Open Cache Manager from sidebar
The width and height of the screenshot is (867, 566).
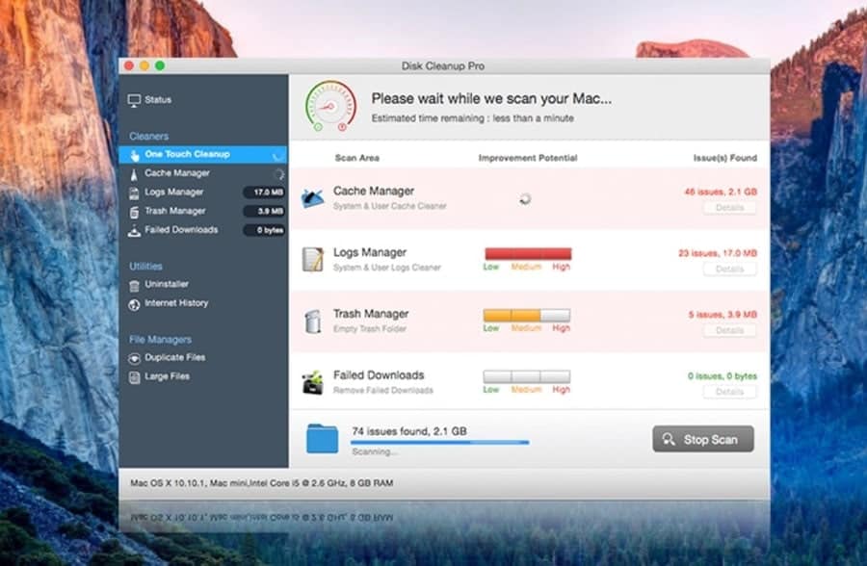click(177, 173)
